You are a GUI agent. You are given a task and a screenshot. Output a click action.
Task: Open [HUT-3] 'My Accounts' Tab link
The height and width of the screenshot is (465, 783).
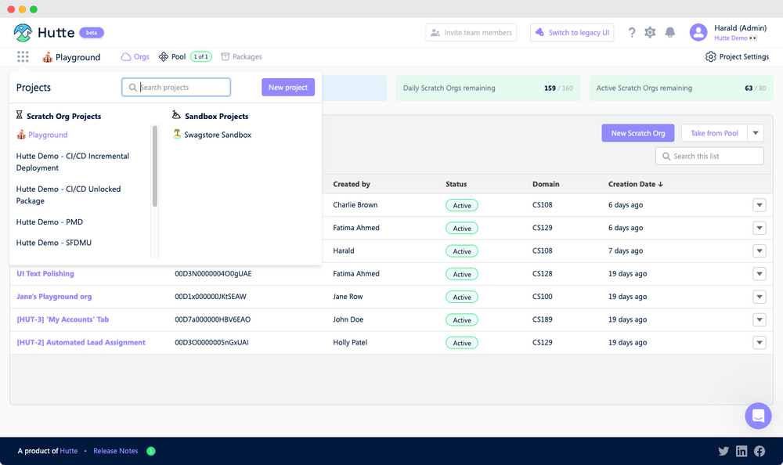pos(63,319)
